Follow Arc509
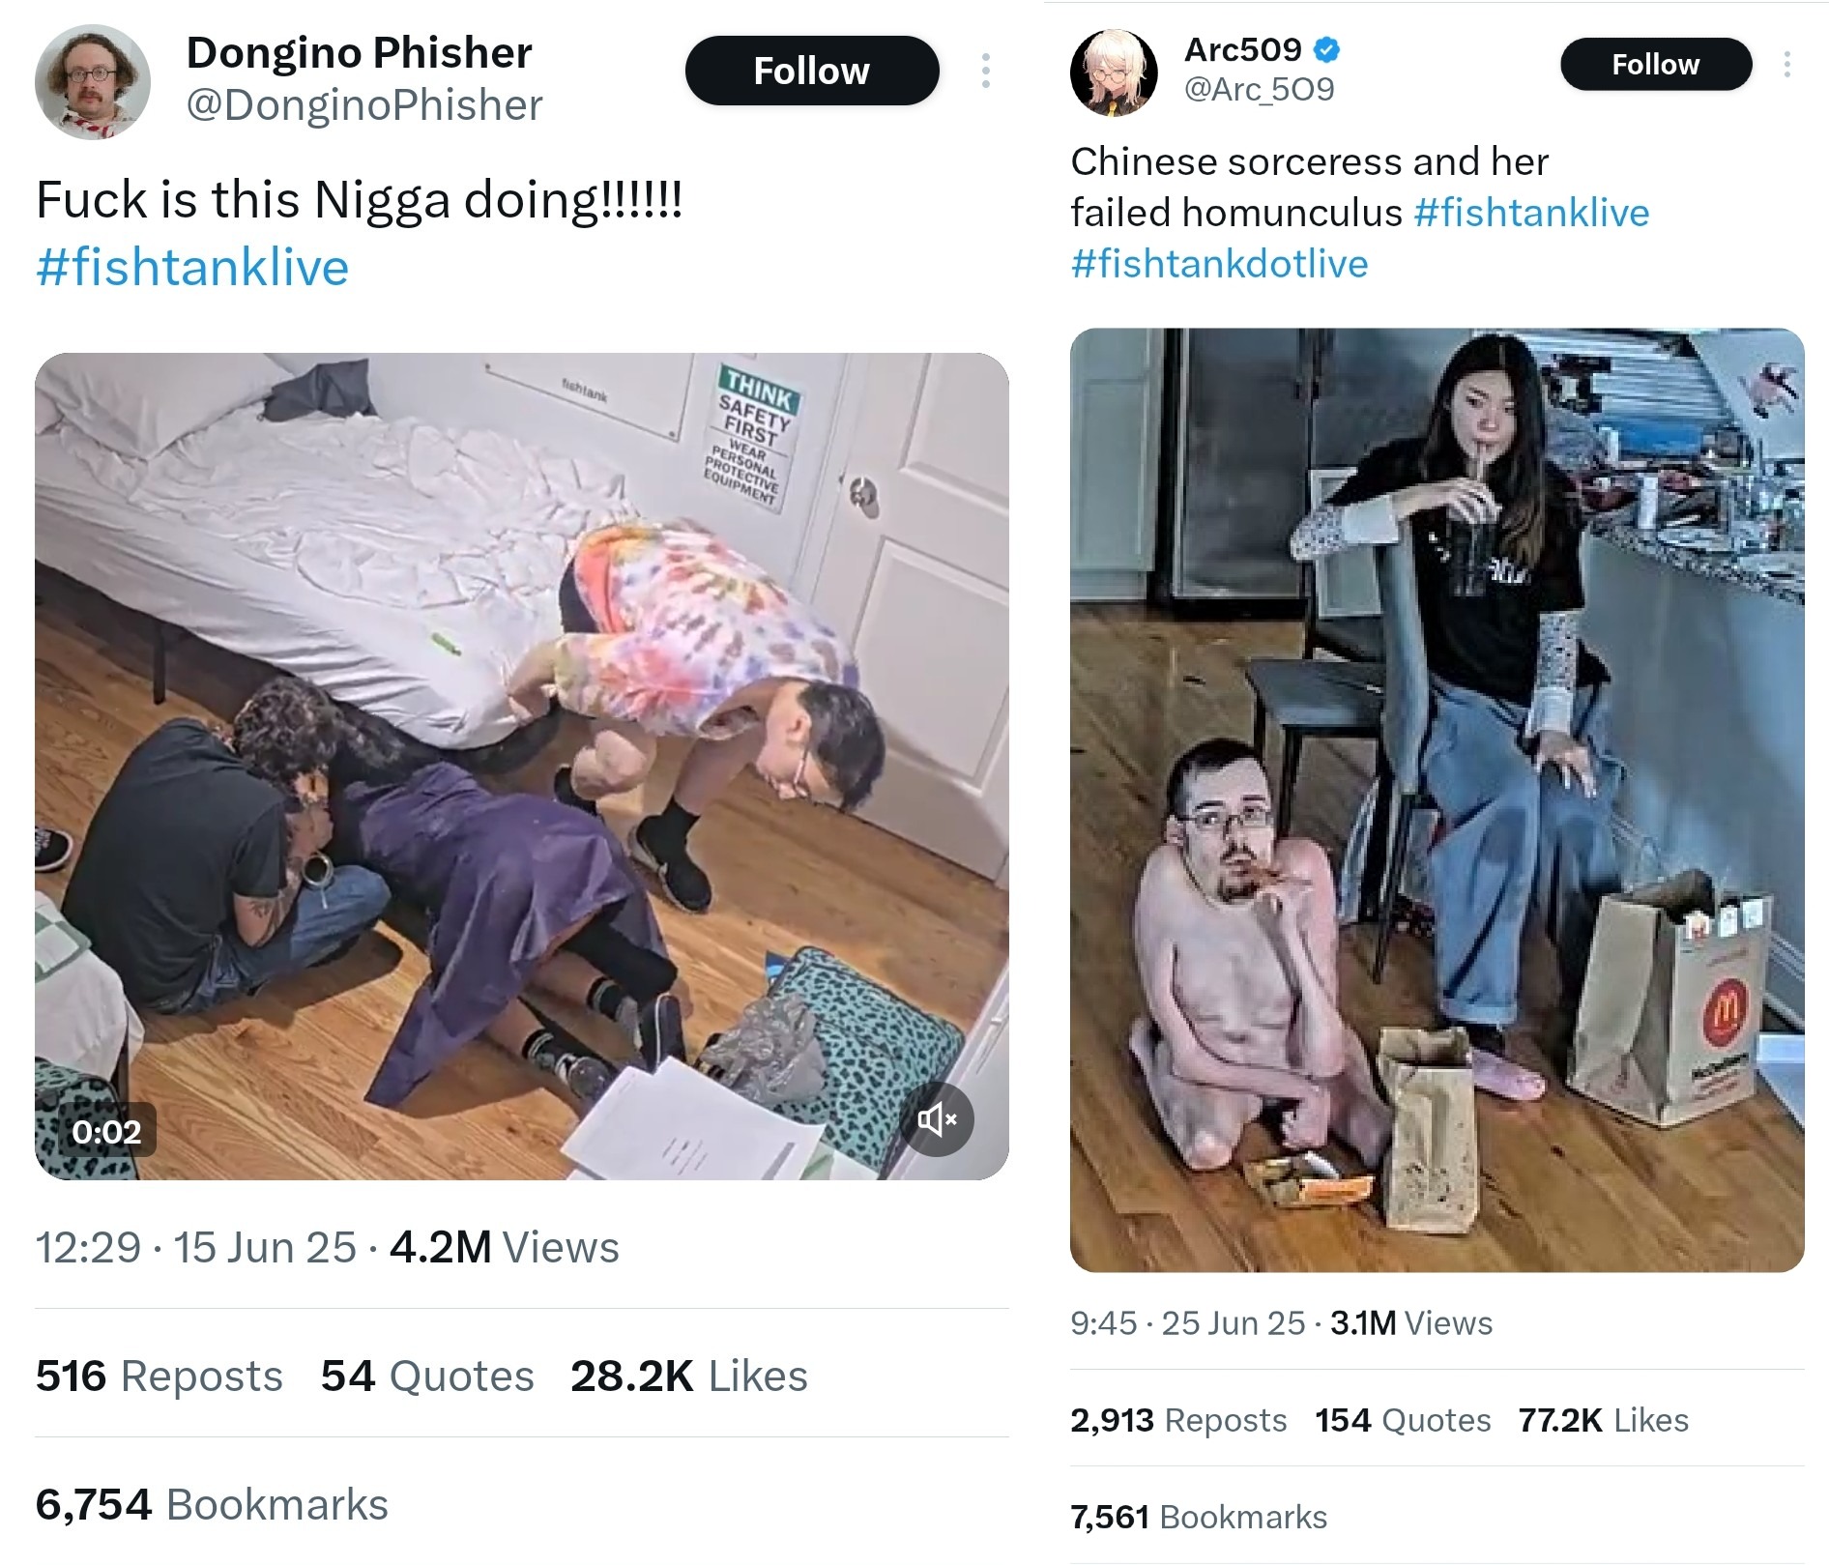Image resolution: width=1829 pixels, height=1565 pixels. [1656, 64]
